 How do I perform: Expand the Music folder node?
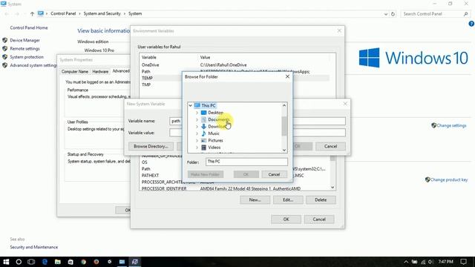pos(197,133)
